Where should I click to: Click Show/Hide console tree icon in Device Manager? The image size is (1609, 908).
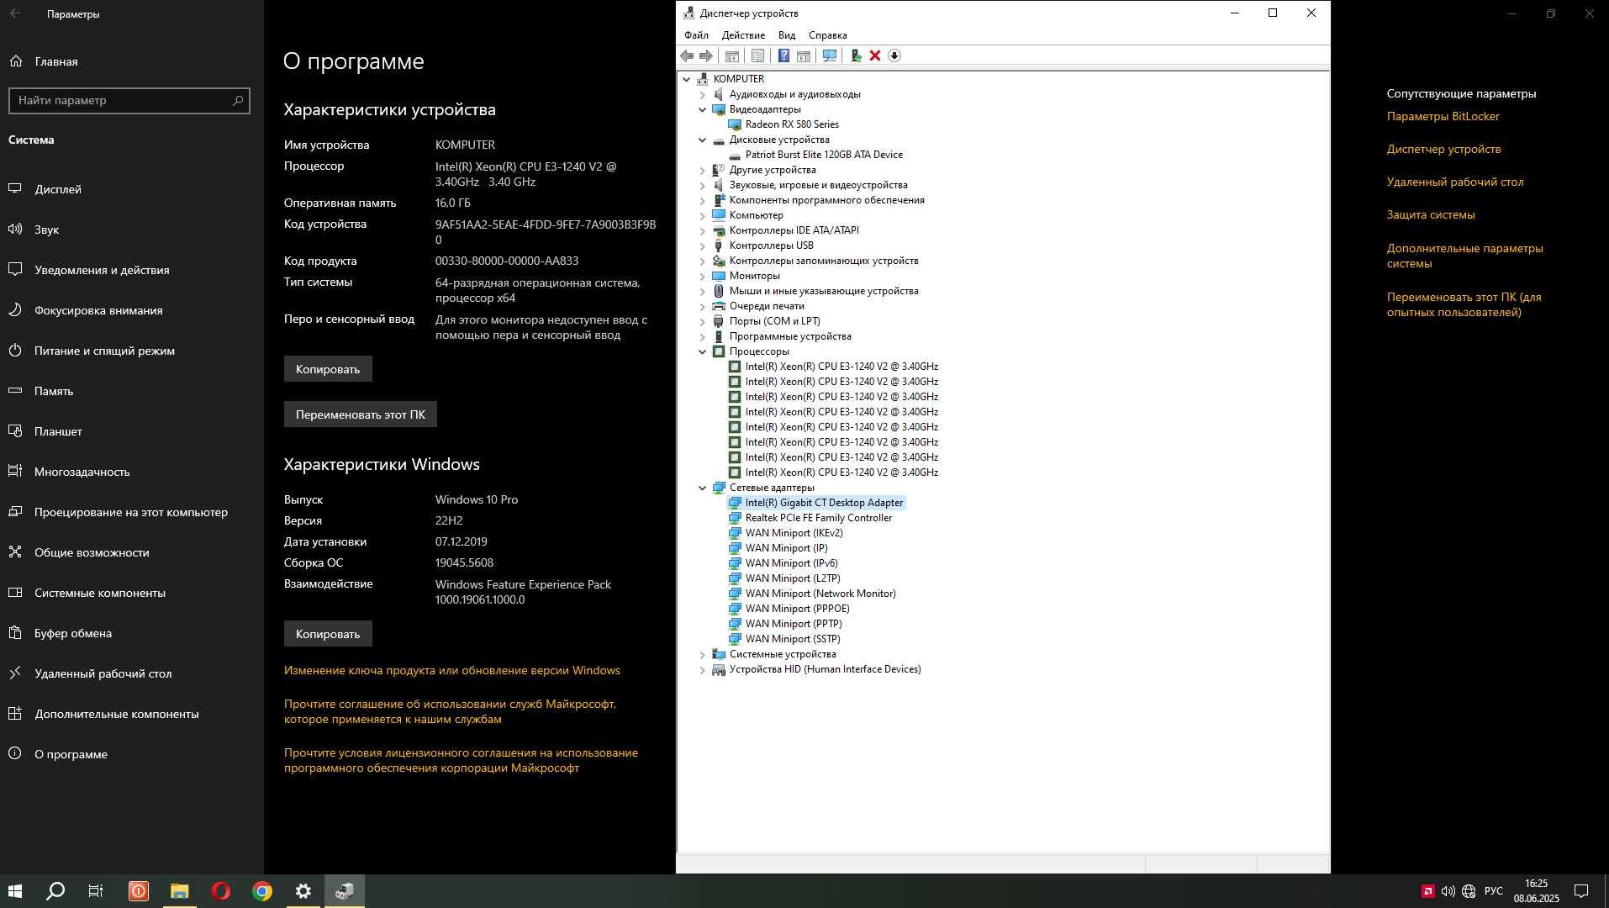tap(732, 55)
